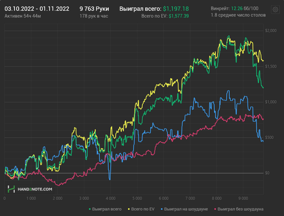Click the 'Всего по EV:' header label
The width and height of the screenshot is (284, 216).
click(154, 16)
